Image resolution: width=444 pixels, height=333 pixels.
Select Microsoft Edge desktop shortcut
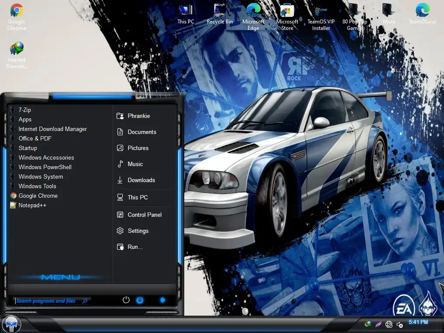pyautogui.click(x=253, y=17)
